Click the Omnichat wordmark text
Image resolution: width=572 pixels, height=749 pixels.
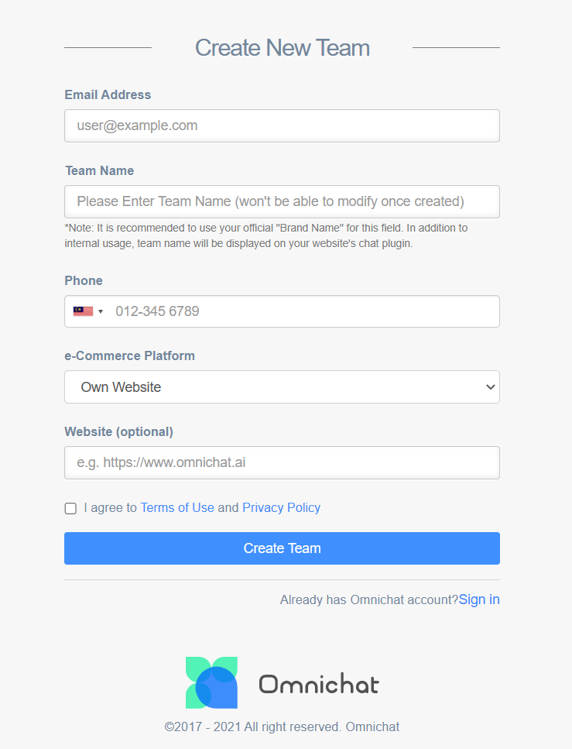pyautogui.click(x=319, y=684)
